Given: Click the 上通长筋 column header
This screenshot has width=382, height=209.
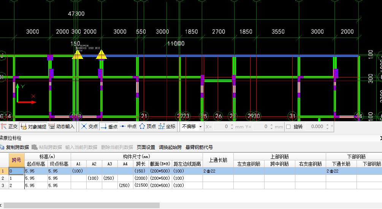Looking at the screenshot, I should [218, 160].
